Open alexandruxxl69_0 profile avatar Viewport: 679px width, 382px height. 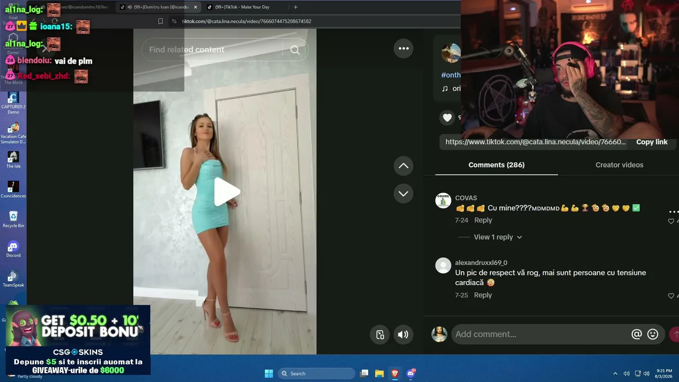[x=443, y=265]
